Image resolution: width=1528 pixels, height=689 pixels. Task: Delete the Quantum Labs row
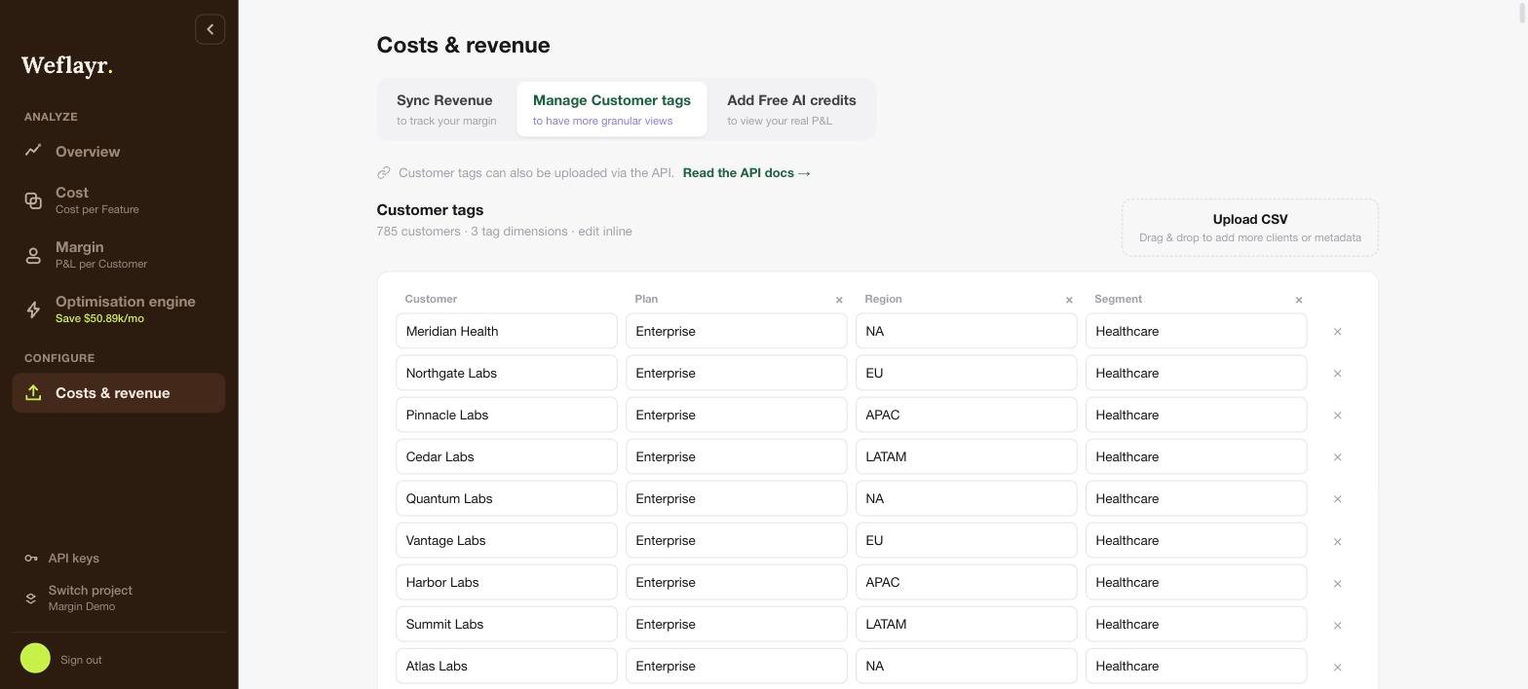[x=1337, y=499]
